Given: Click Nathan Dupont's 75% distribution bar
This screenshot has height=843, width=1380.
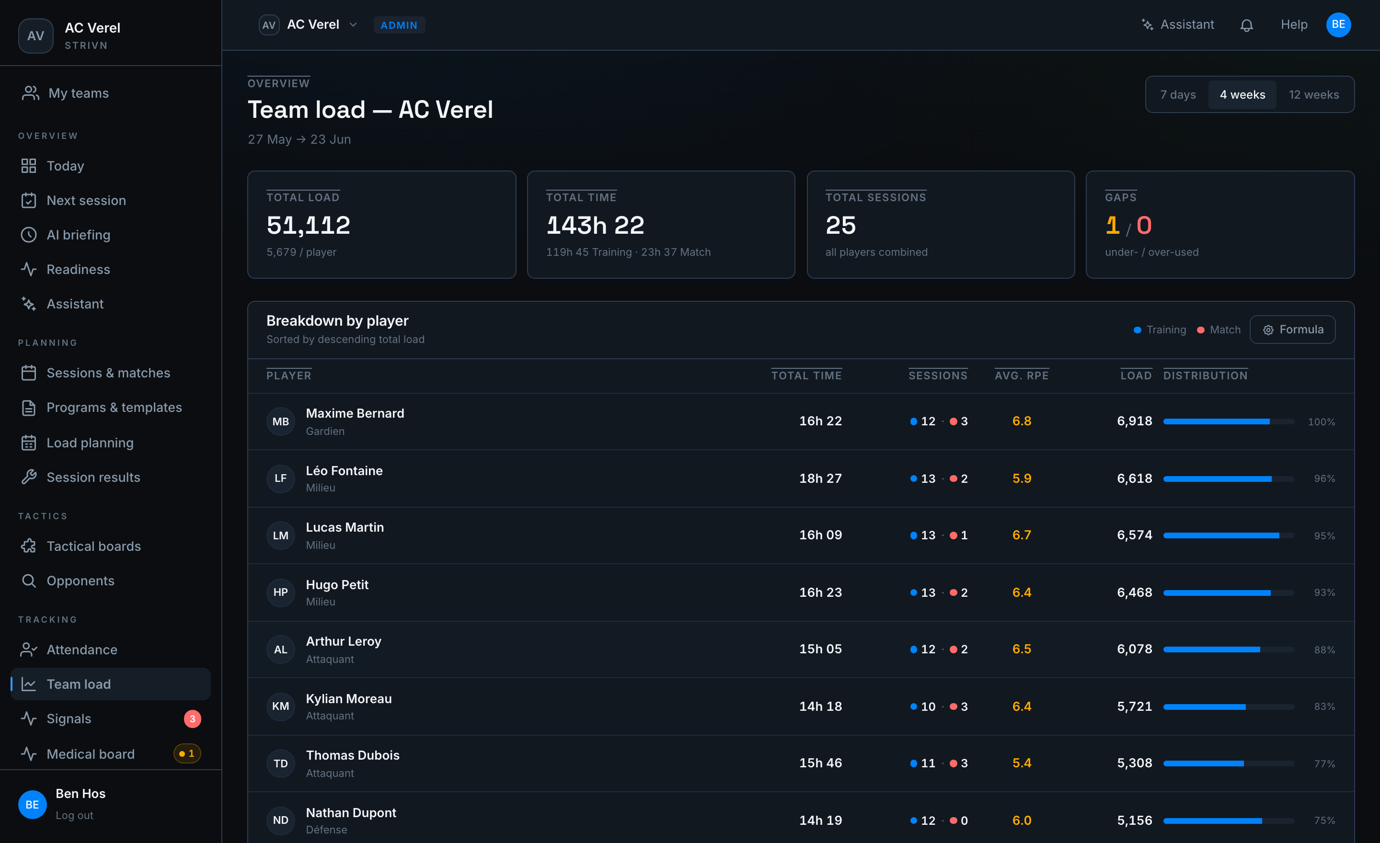Looking at the screenshot, I should (1228, 820).
